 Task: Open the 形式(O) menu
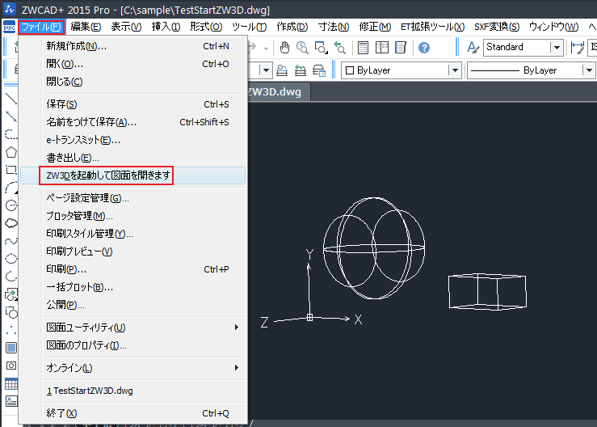[206, 27]
